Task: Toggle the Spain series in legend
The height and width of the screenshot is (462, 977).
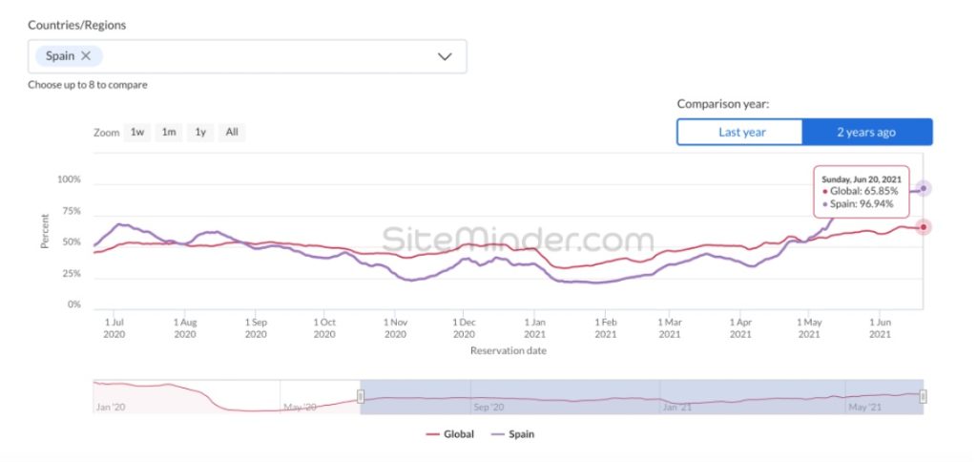Action: click(520, 434)
